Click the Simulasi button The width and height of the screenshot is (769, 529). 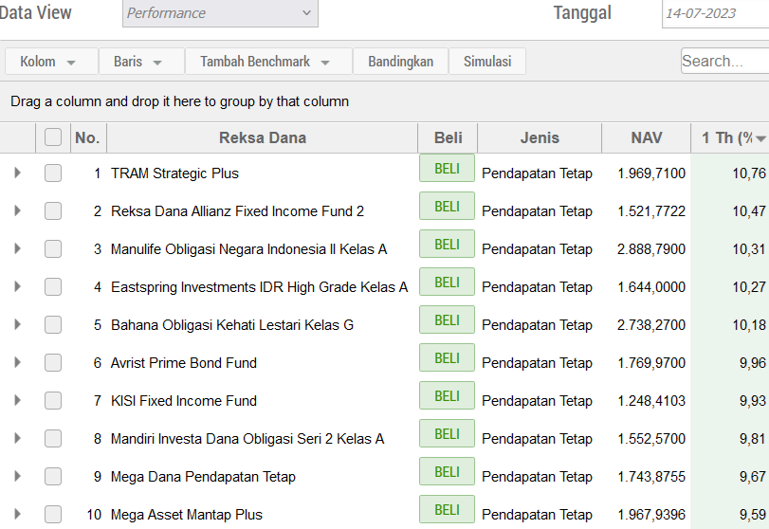487,62
